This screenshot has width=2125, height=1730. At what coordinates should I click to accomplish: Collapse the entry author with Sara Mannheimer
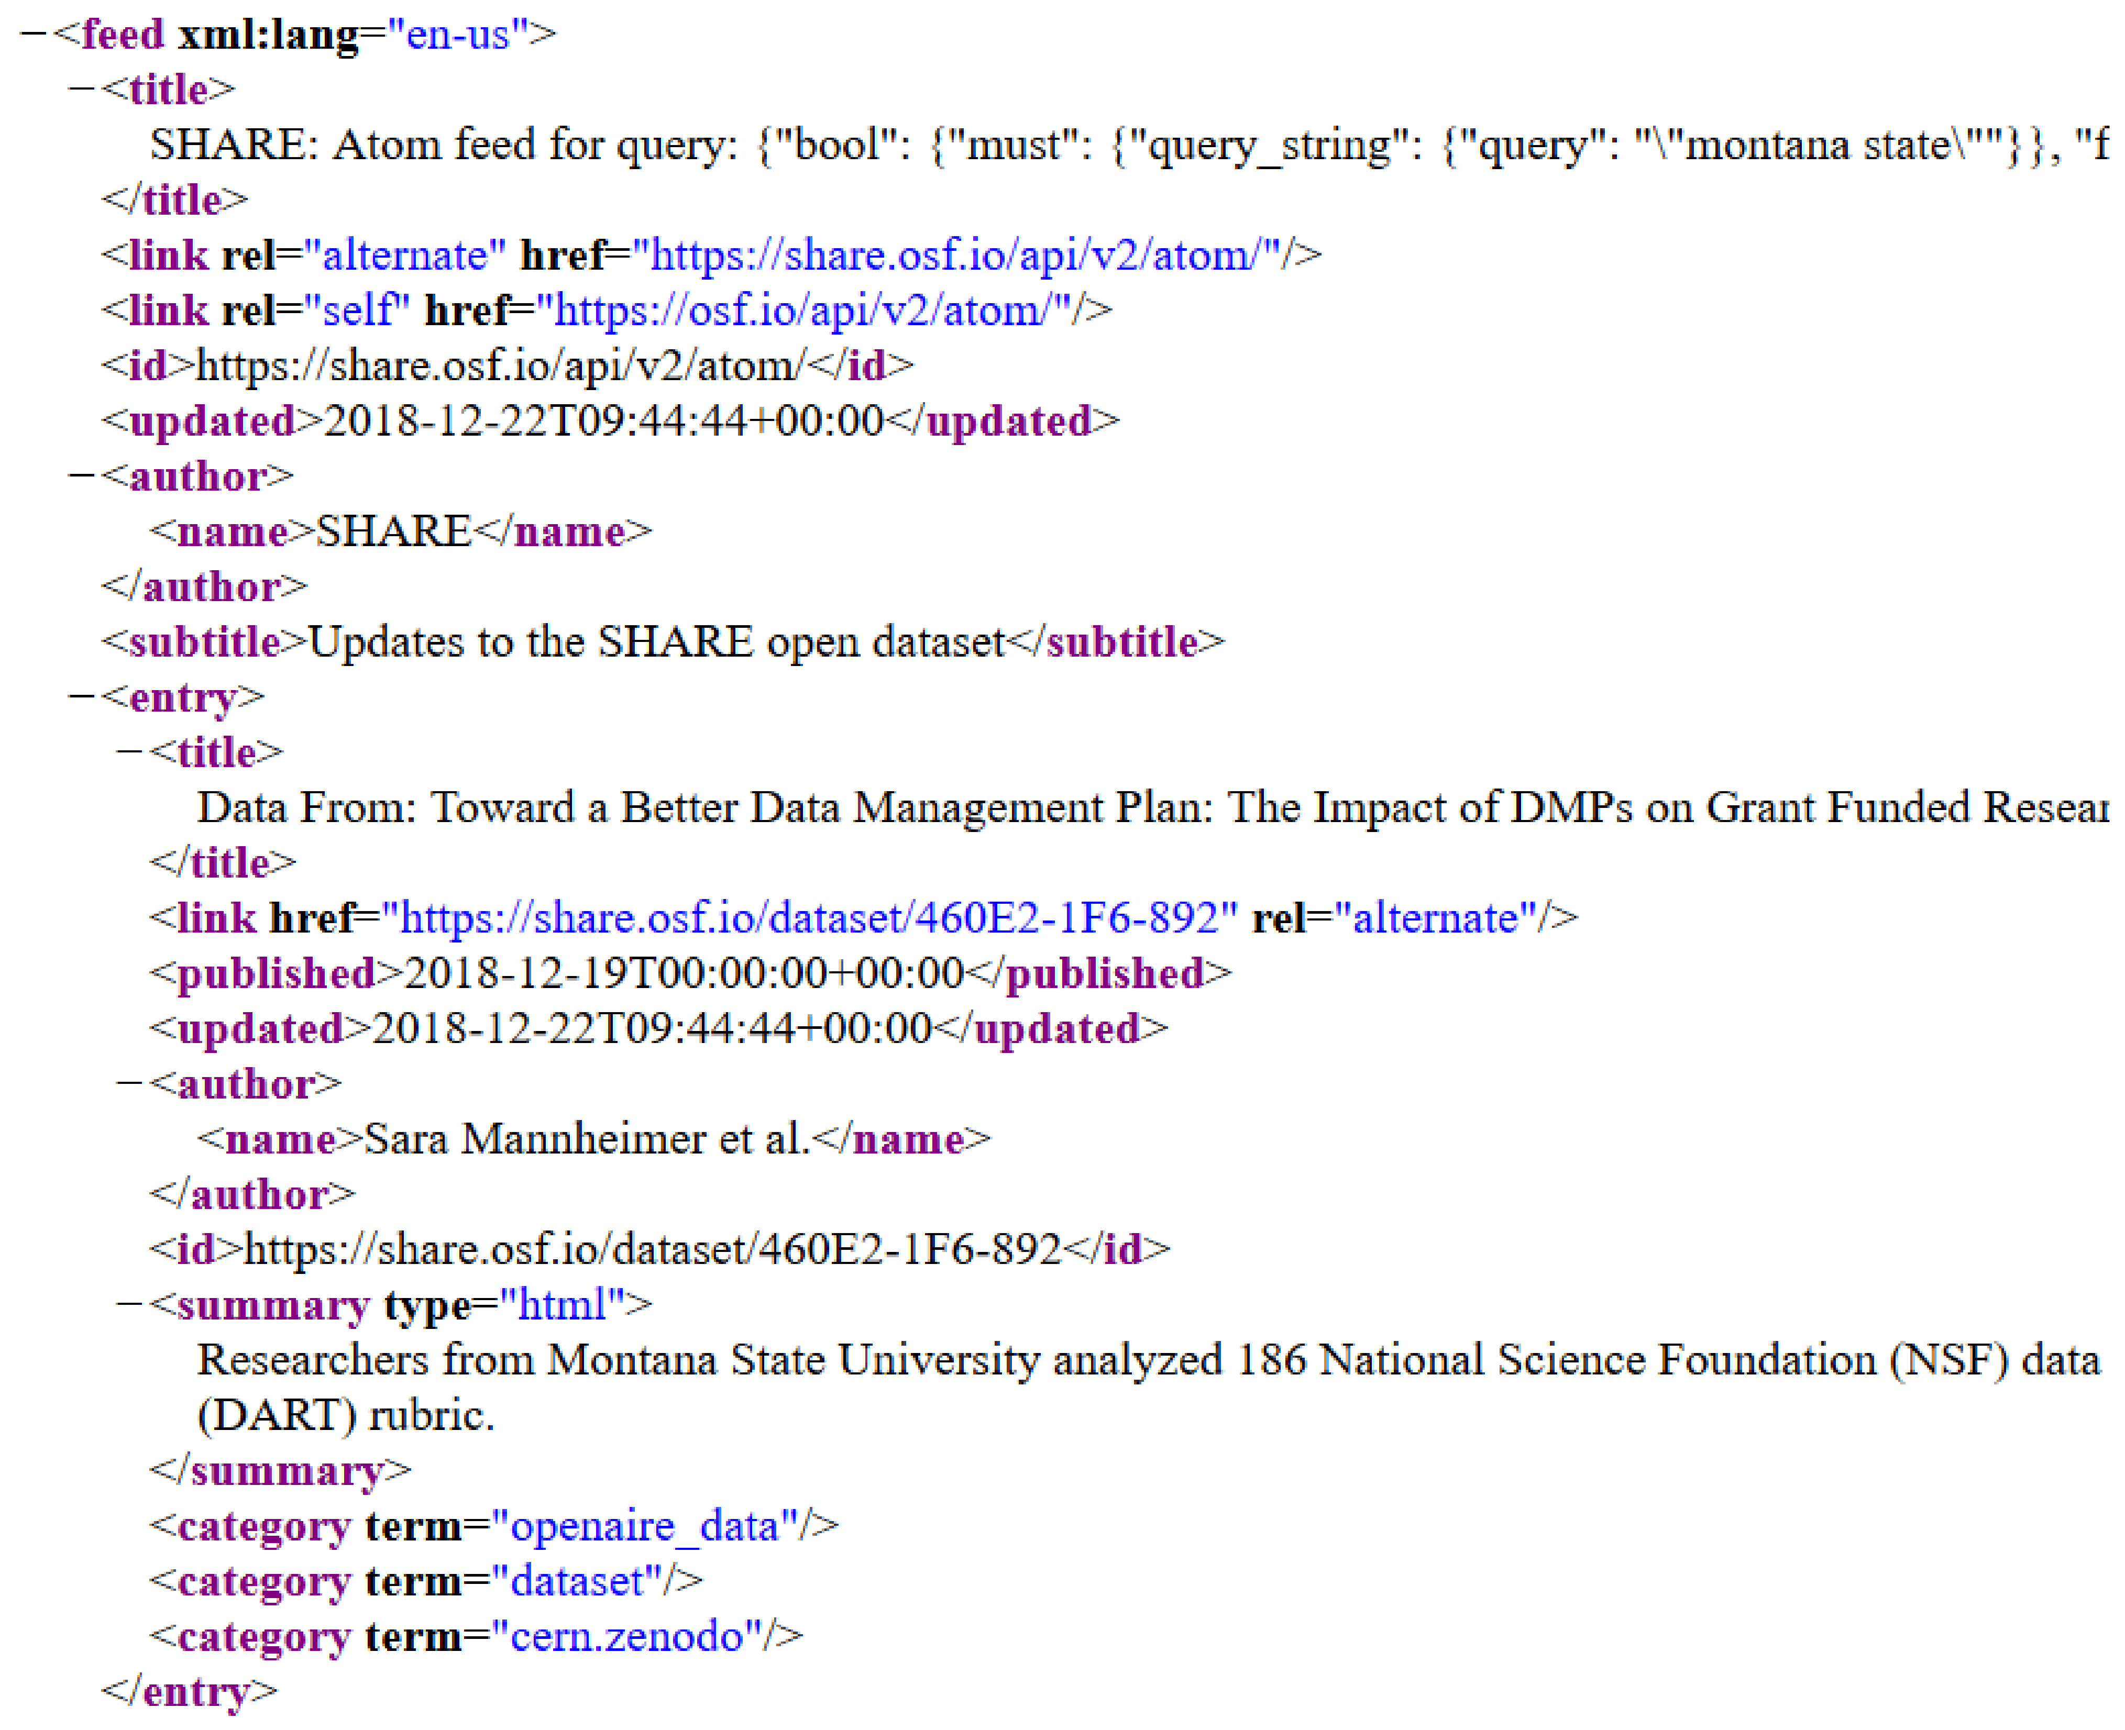[x=128, y=1082]
